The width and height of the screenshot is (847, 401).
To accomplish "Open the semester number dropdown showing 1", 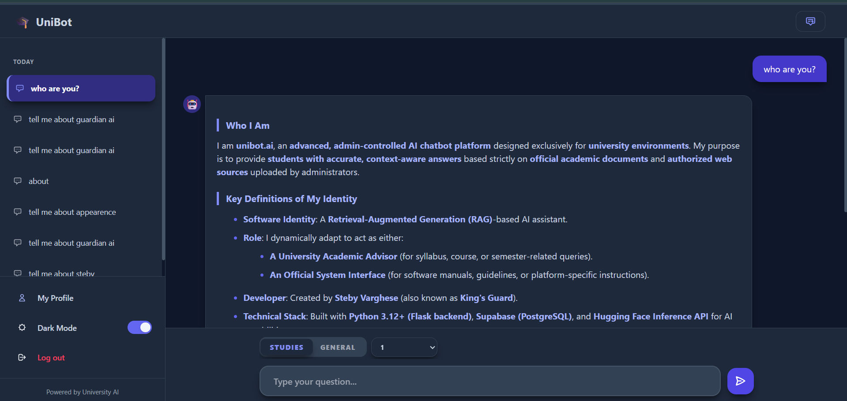I will (404, 347).
